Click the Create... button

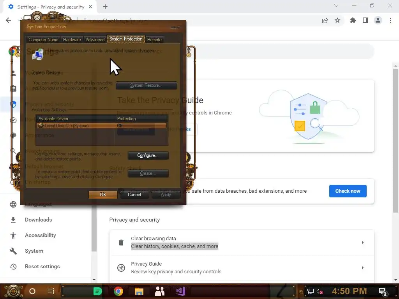pyautogui.click(x=148, y=173)
